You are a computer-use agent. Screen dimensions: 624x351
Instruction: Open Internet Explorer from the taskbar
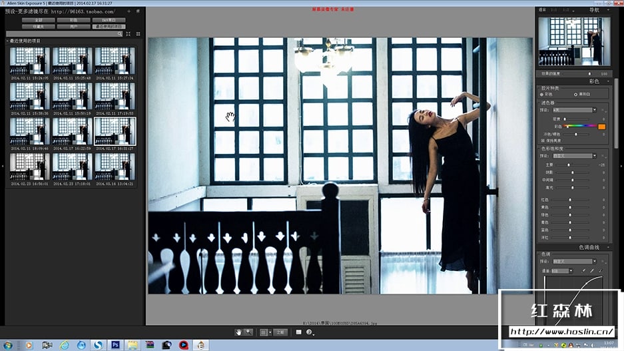click(64, 345)
